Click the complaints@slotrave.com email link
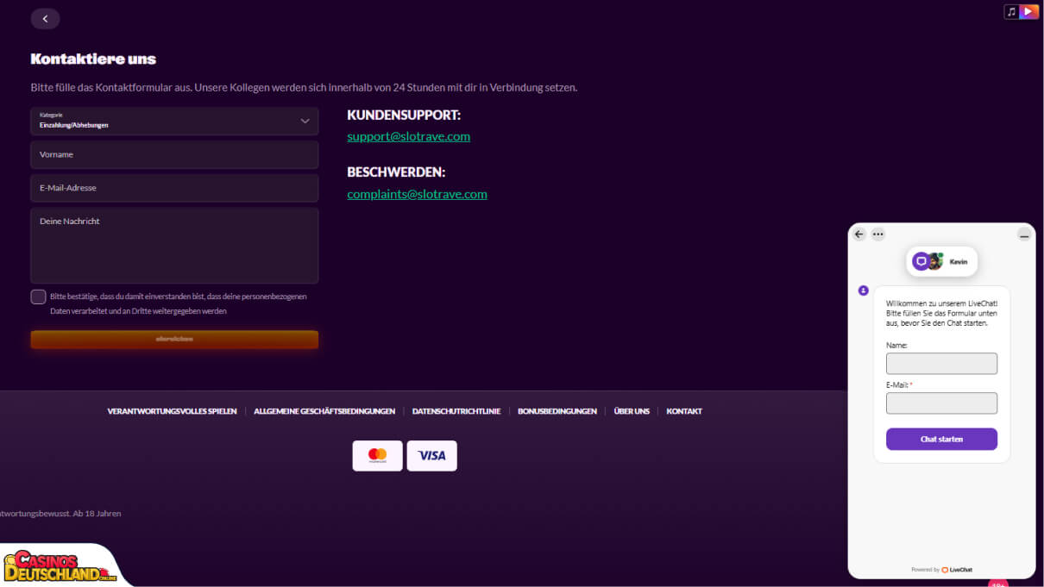 pyautogui.click(x=417, y=194)
